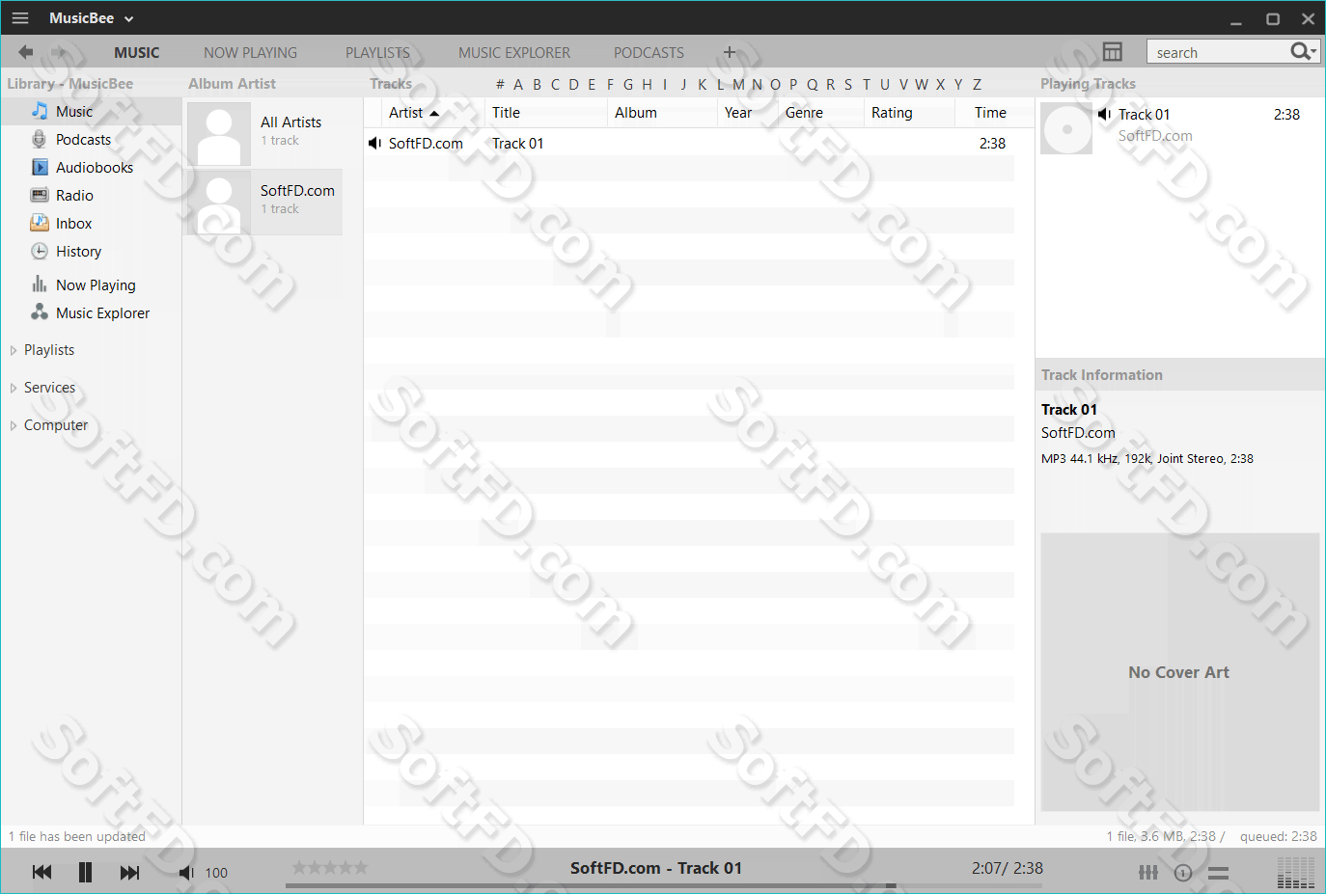Switch to the NOW PLAYING tab
Image resolution: width=1326 pixels, height=894 pixels.
tap(250, 53)
